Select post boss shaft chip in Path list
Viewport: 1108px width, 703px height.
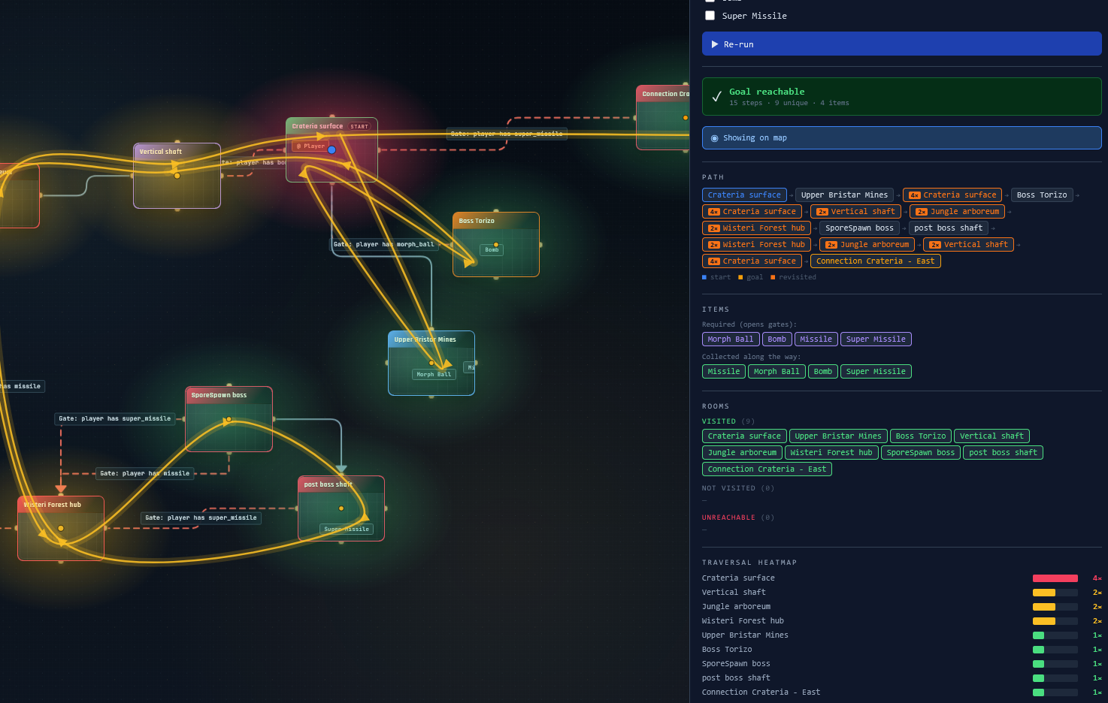tap(948, 228)
